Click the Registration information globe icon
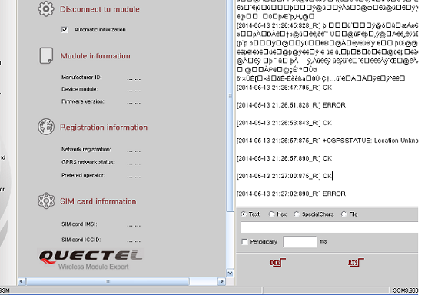This screenshot has width=428, height=295. tap(46, 127)
